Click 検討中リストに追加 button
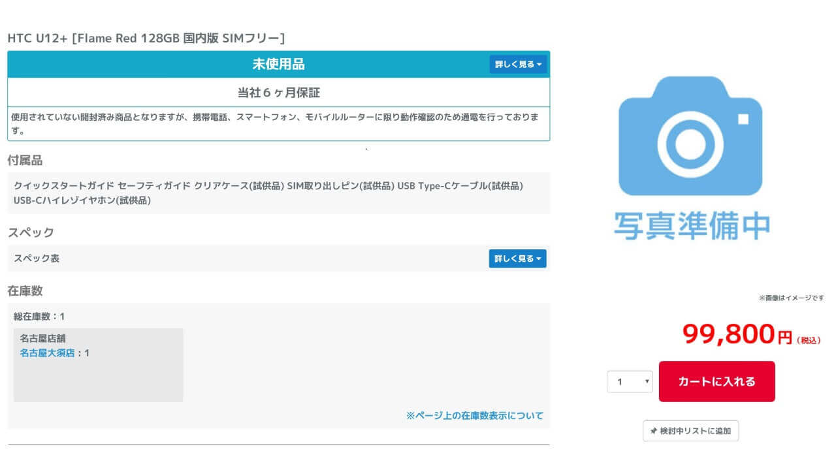The image size is (836, 470). [691, 431]
